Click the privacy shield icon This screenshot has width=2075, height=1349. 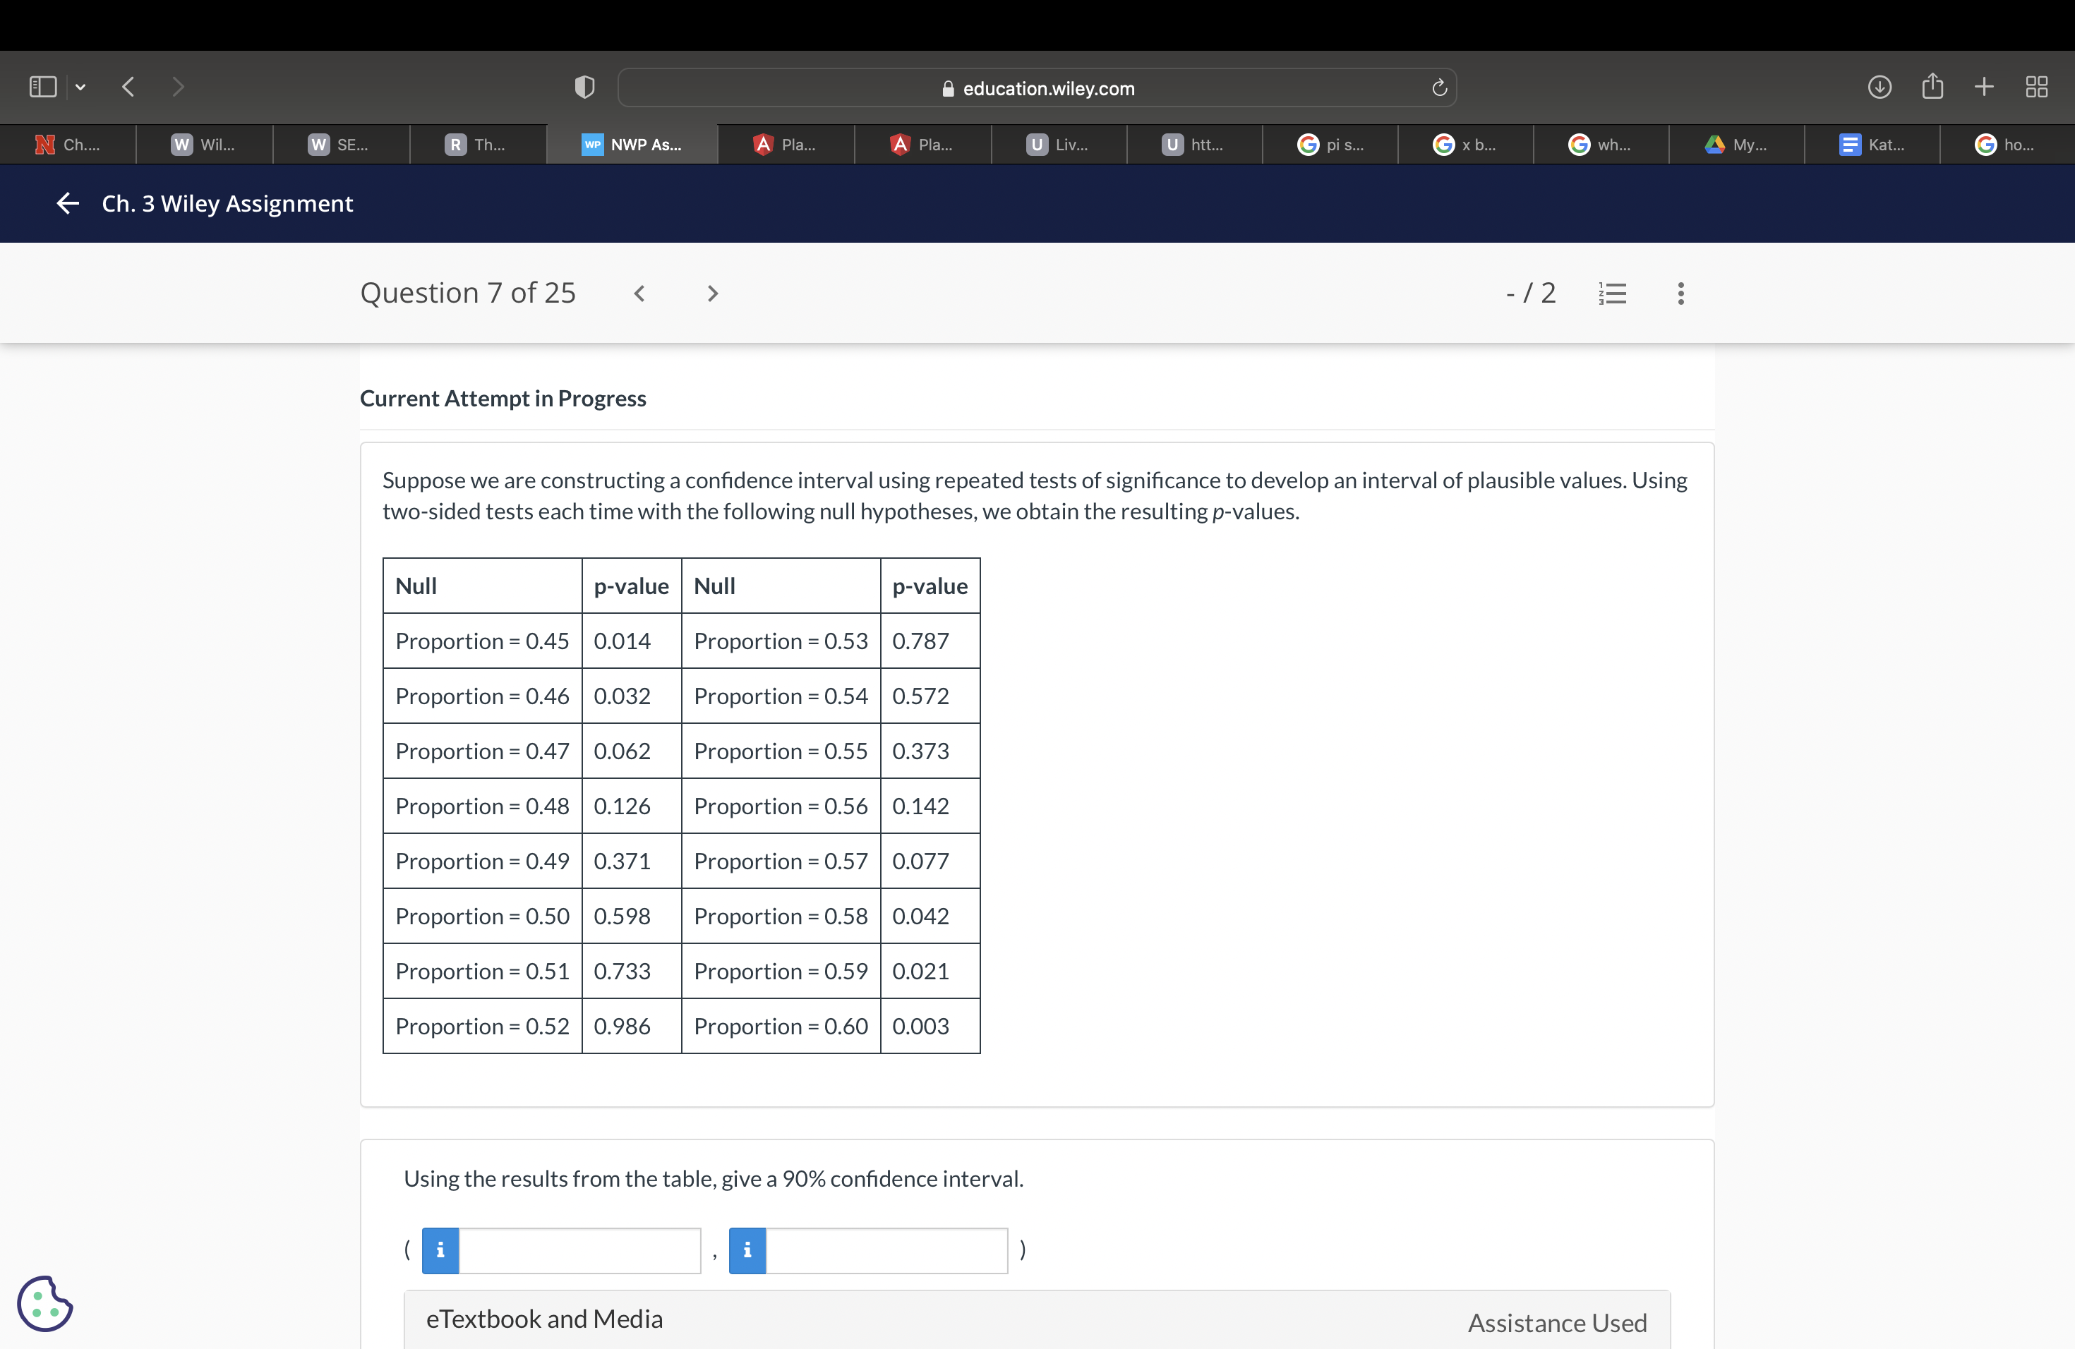584,87
